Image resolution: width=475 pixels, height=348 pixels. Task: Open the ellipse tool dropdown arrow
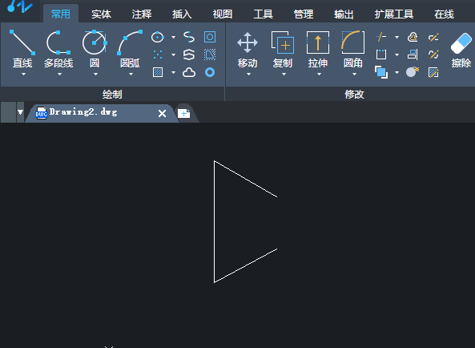click(x=173, y=37)
